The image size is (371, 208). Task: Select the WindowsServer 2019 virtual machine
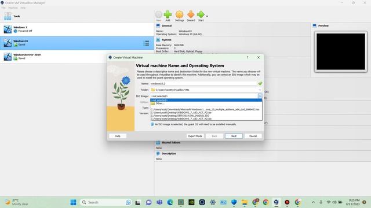click(x=77, y=57)
